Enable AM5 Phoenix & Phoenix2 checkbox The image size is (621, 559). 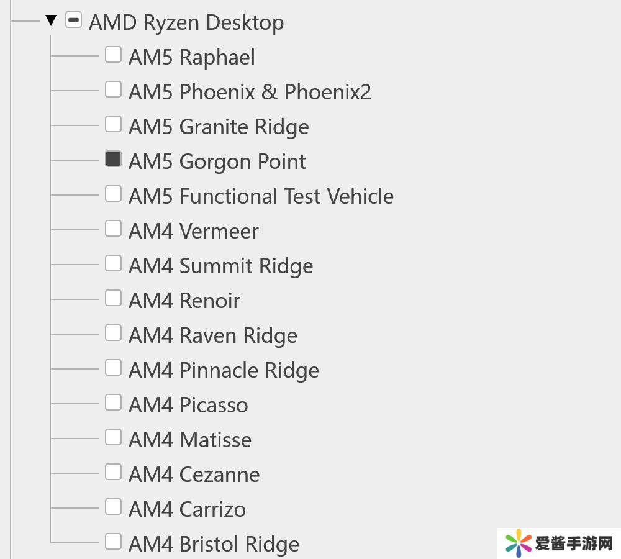click(113, 90)
